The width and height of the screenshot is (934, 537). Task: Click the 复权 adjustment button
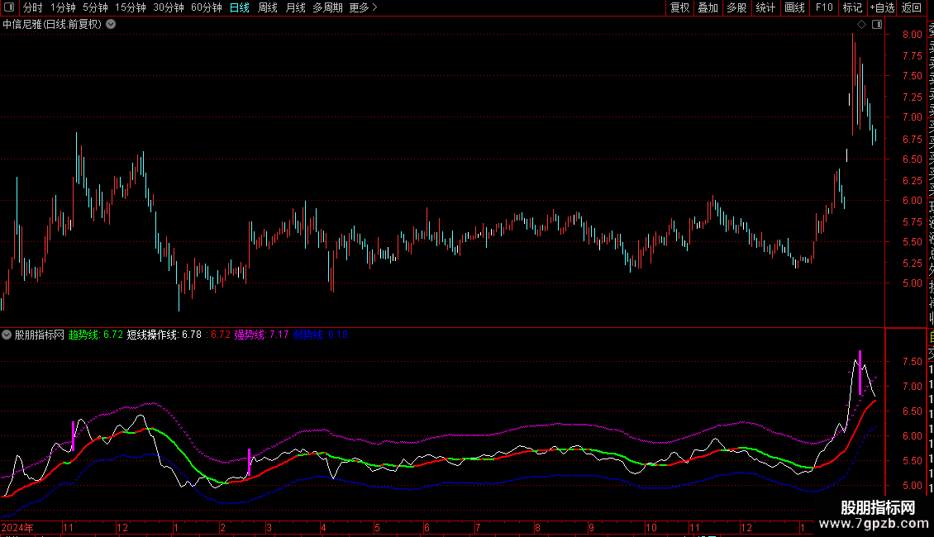coord(679,7)
